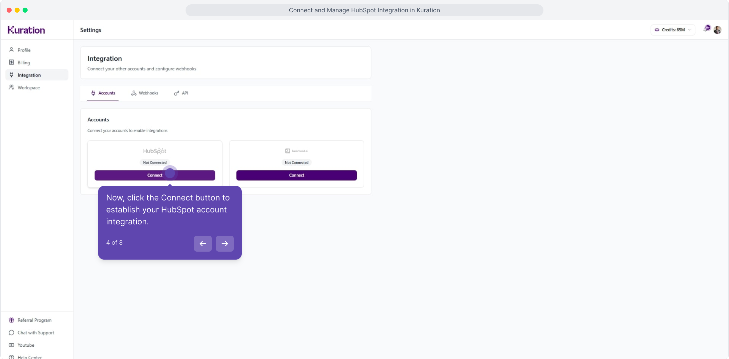The height and width of the screenshot is (359, 729).
Task: Open Chat with Support
Action: pos(37,333)
